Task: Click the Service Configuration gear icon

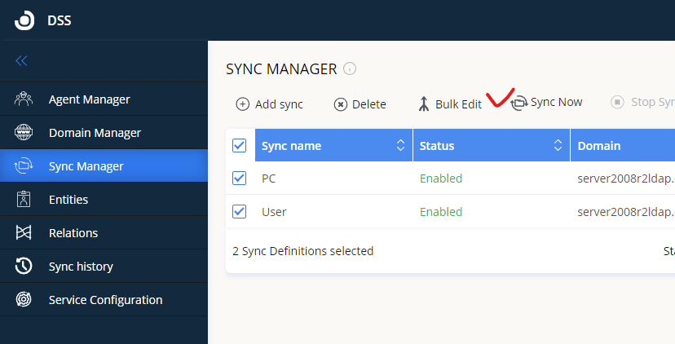Action: 24,300
